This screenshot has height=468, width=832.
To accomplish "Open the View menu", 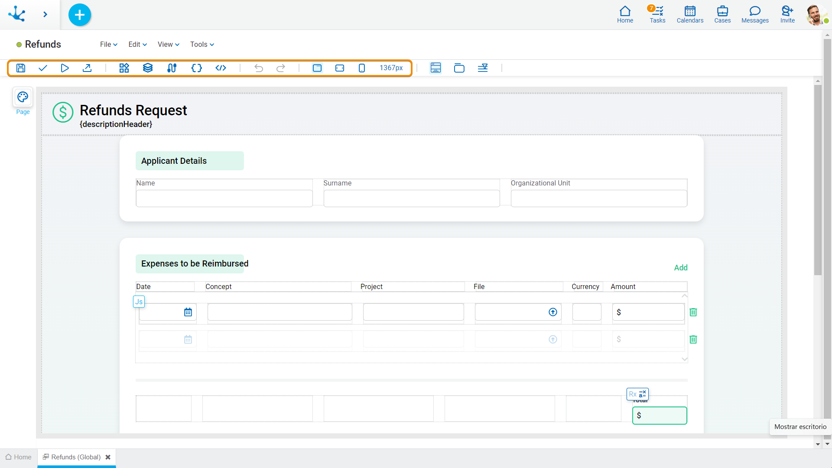I will tap(168, 45).
